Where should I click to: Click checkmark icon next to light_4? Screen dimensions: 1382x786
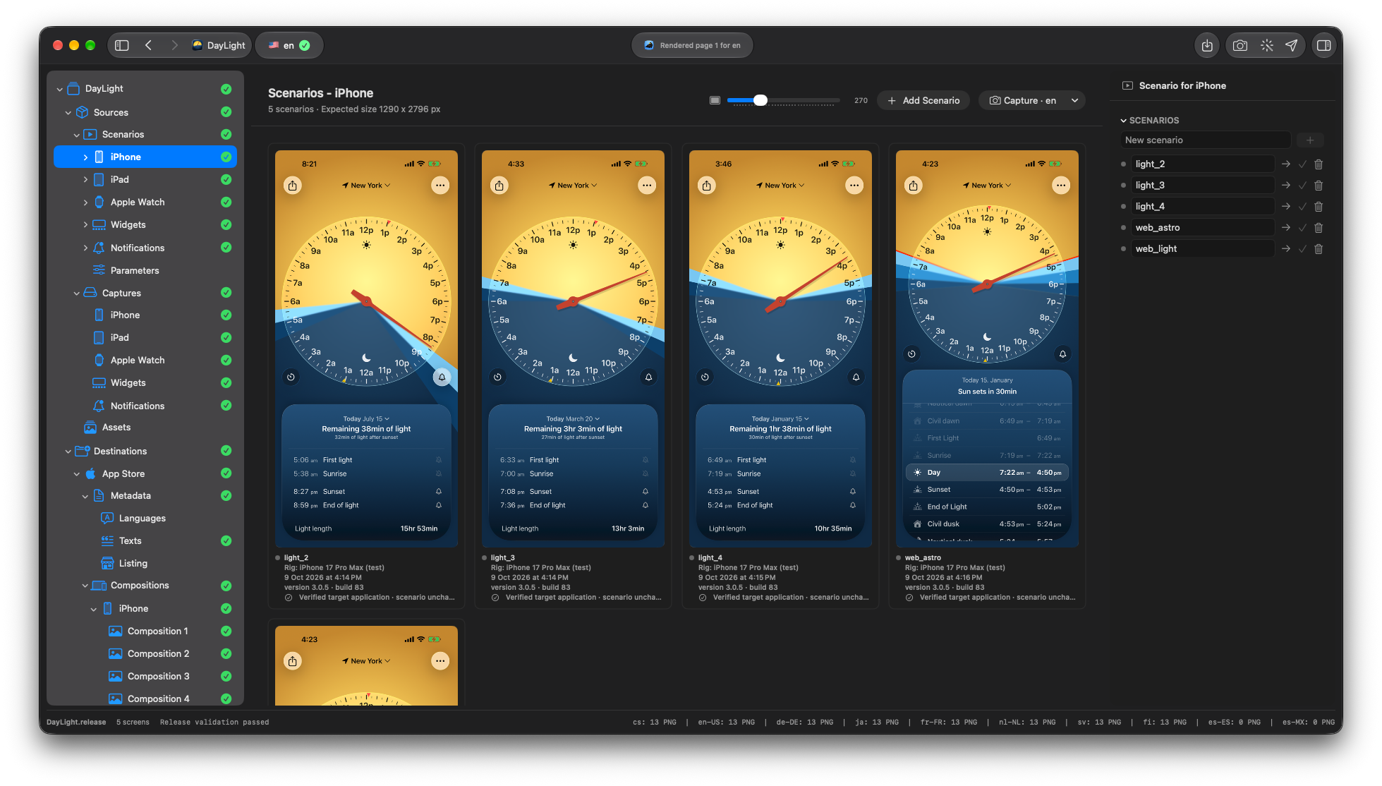click(1302, 206)
